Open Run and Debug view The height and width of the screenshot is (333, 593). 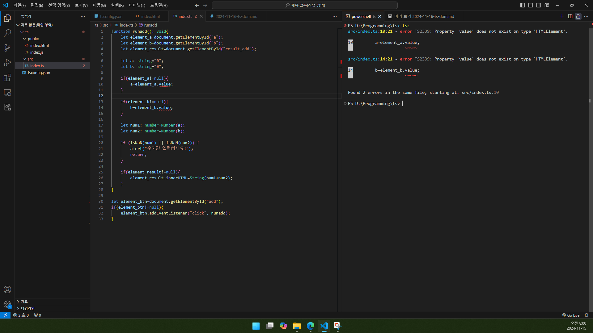tap(7, 63)
